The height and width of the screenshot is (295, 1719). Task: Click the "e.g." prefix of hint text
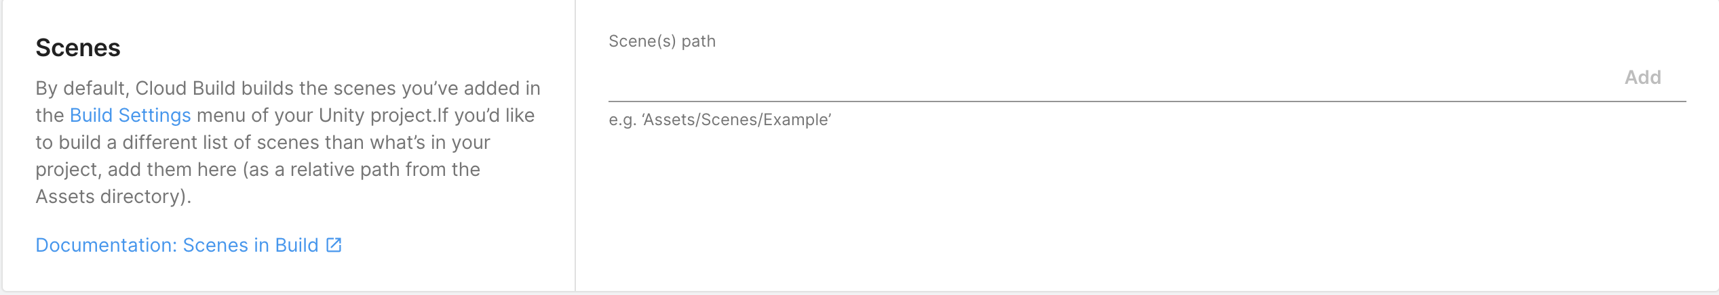(x=622, y=120)
